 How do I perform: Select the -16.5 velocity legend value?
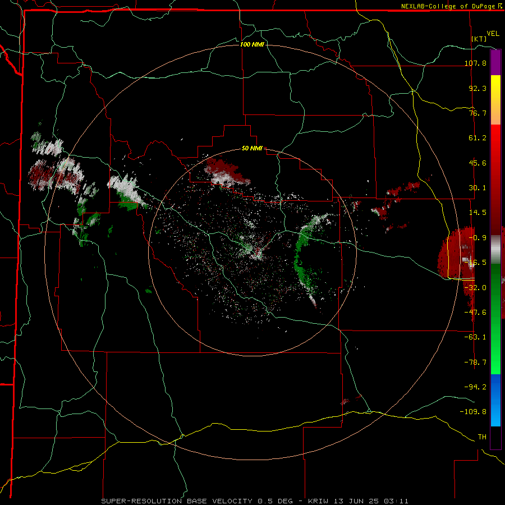(x=475, y=263)
